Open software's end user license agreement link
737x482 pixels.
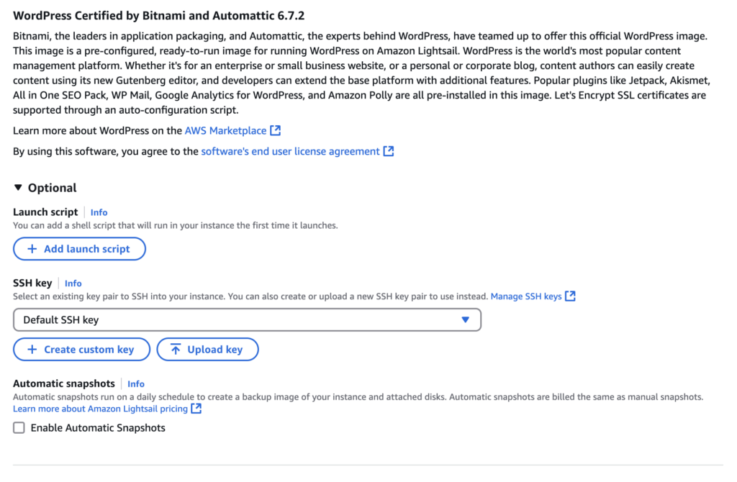coord(291,151)
